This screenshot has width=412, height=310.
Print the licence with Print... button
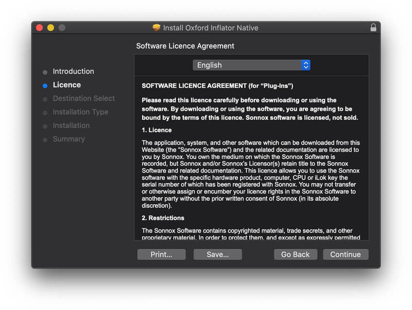(x=161, y=254)
